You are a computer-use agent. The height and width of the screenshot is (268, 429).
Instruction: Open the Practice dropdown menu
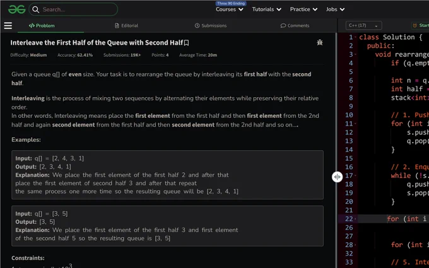303,9
